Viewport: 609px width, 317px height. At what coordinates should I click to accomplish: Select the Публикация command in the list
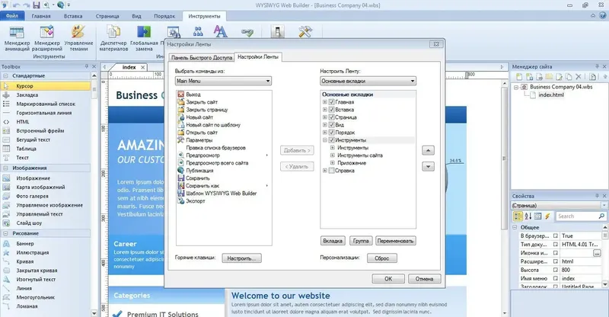point(199,171)
